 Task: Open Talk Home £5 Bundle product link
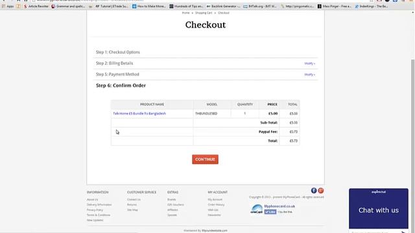tap(139, 113)
